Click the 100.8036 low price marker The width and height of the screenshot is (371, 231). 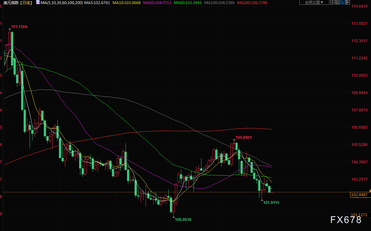click(183, 220)
